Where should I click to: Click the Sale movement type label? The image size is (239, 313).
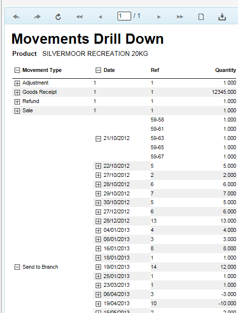(x=28, y=110)
